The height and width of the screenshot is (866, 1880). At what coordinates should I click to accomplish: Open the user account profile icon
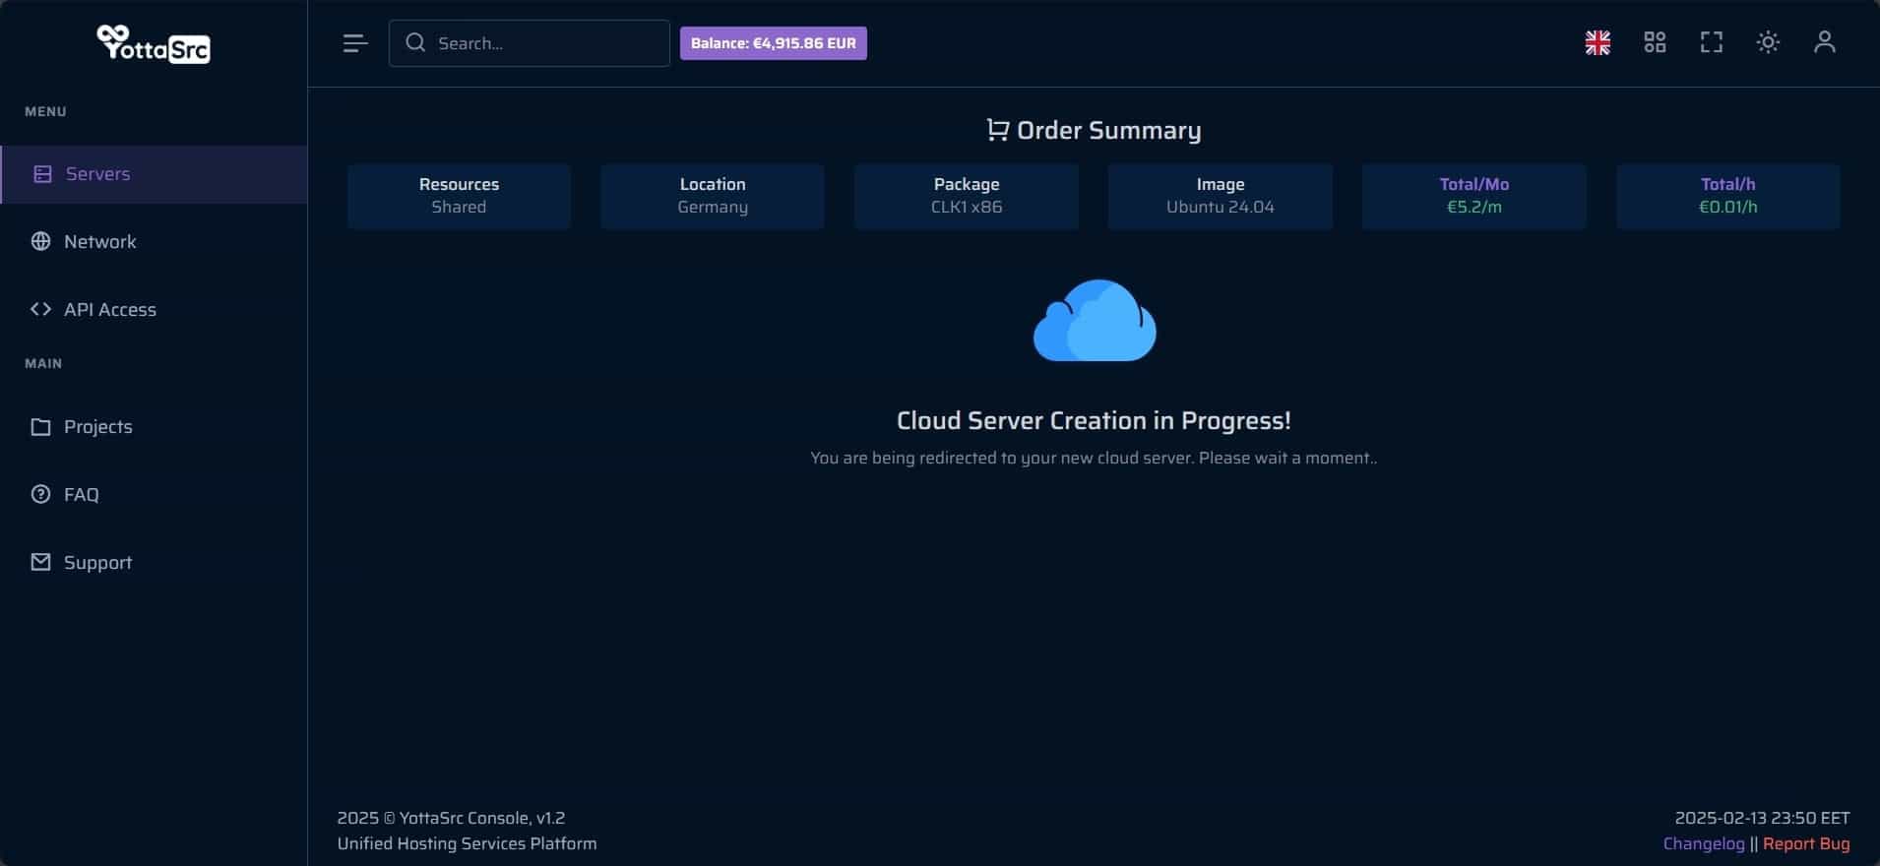click(1824, 42)
